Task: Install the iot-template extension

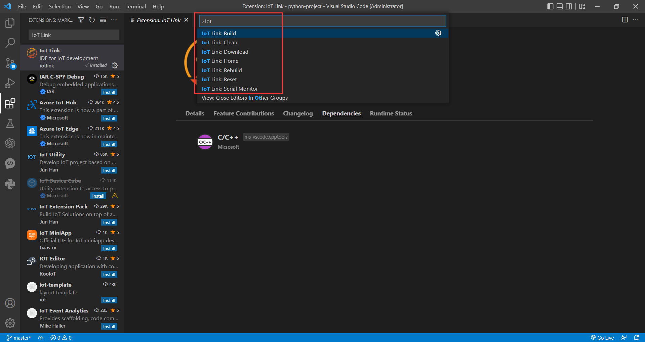Action: [109, 300]
